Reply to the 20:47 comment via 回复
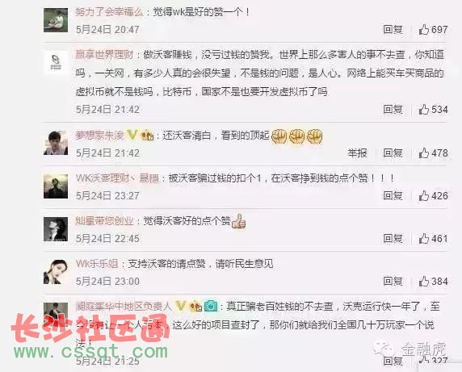The width and height of the screenshot is (462, 372). (x=393, y=29)
